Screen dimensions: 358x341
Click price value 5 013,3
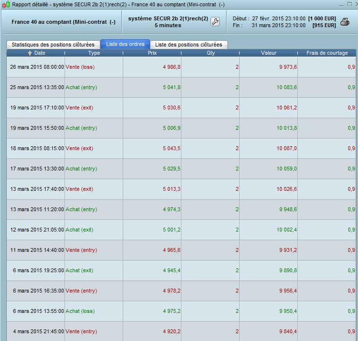(172, 189)
